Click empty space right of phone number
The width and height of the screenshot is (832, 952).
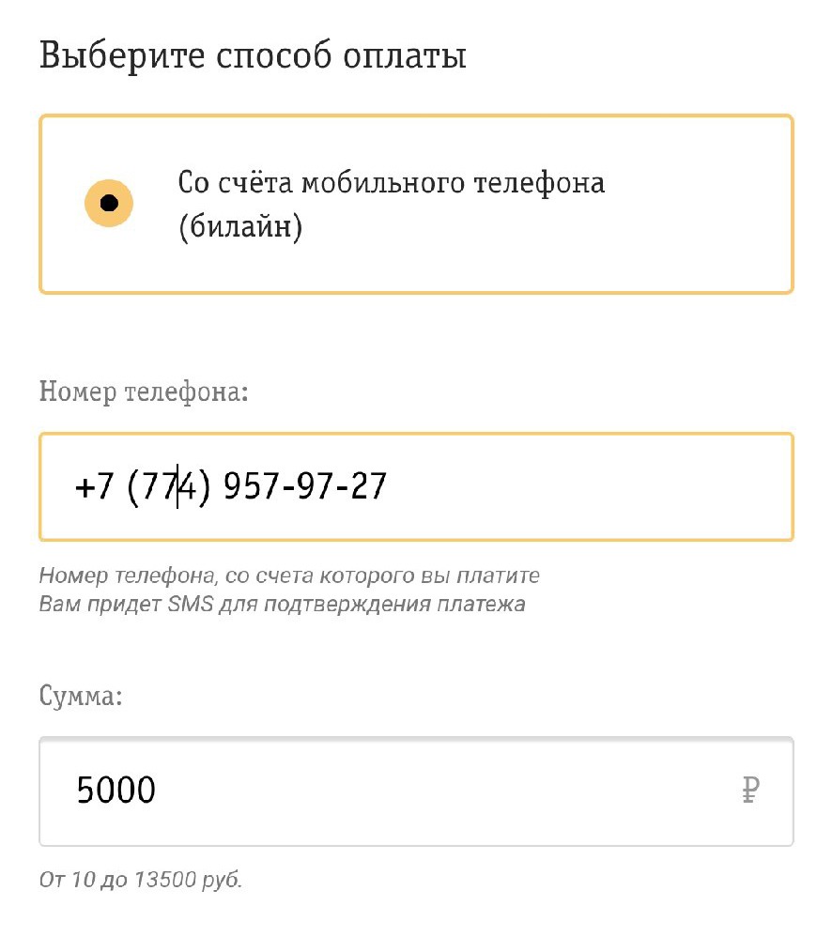click(601, 487)
